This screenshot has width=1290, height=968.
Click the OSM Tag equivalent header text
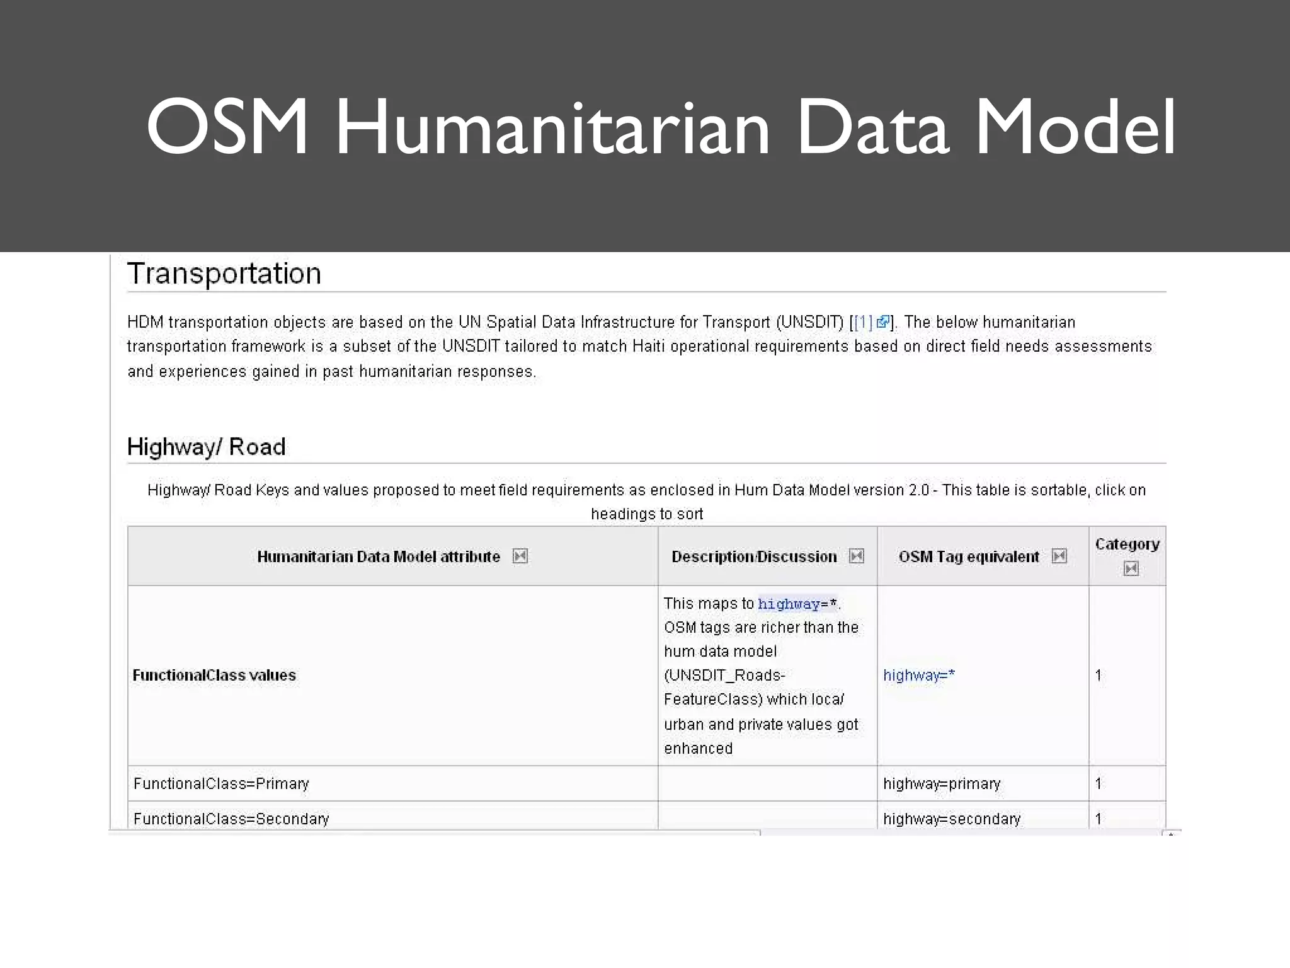[x=969, y=556]
